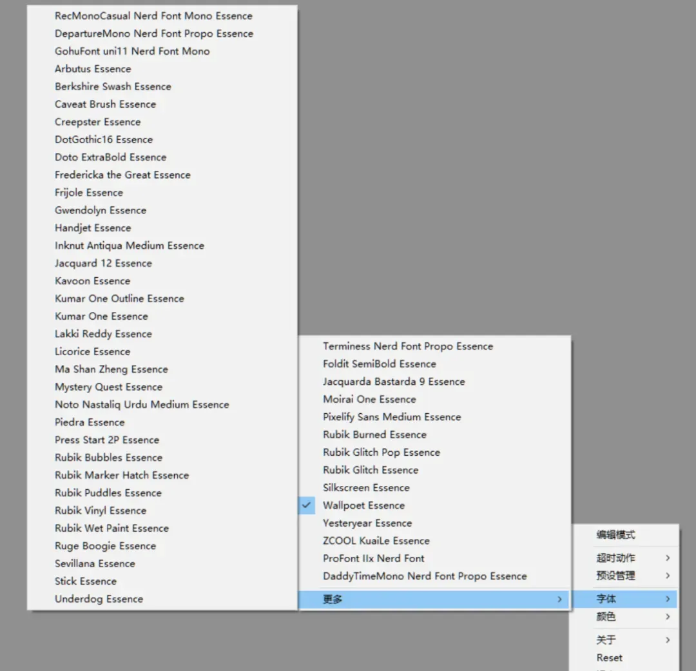
Task: Pick Fredericka the Great Essence font
Action: point(162,175)
